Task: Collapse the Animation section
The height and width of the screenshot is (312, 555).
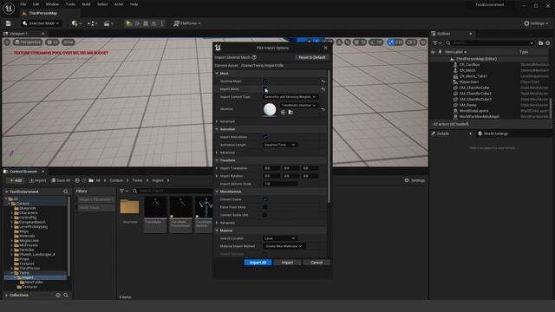Action: tap(217, 129)
